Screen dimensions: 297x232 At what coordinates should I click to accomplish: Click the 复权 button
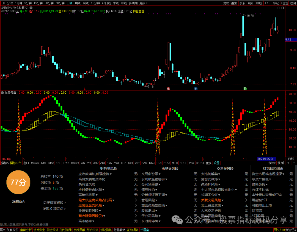coord(226,3)
